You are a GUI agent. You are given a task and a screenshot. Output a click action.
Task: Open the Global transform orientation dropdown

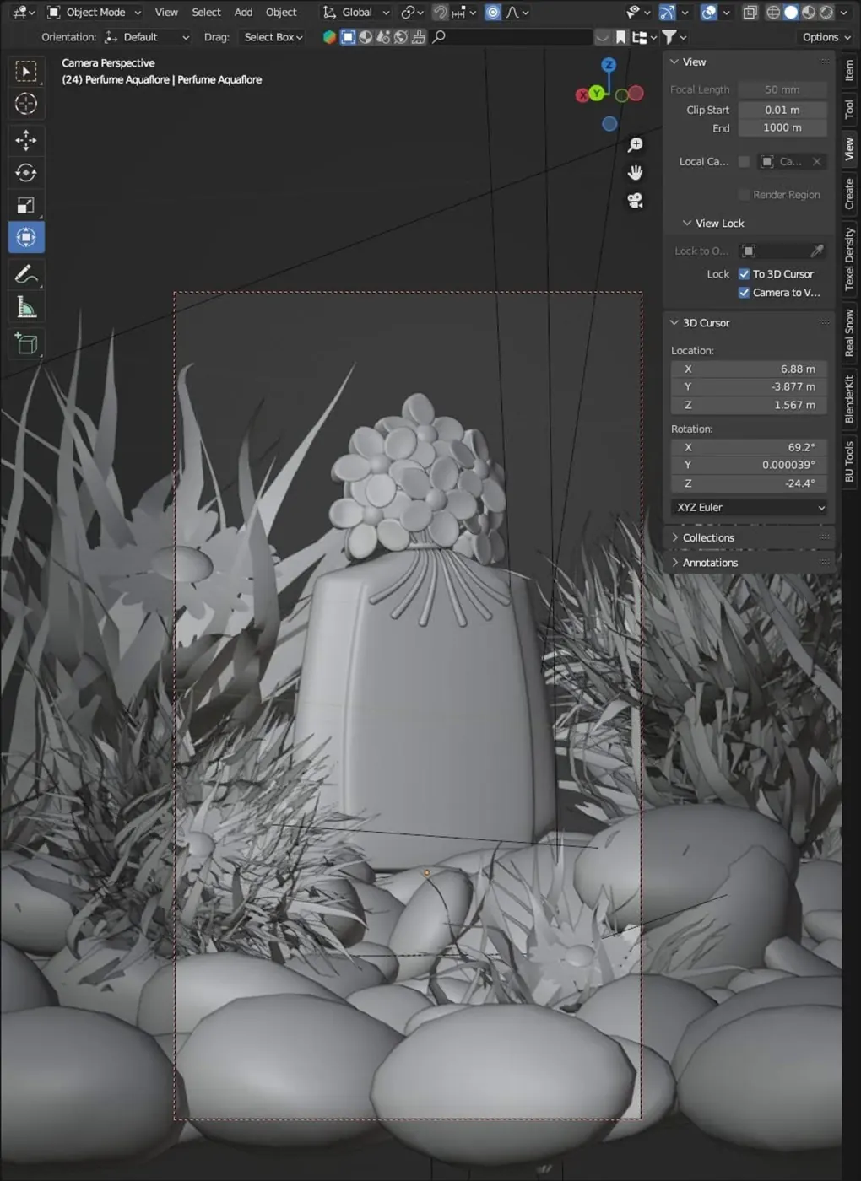coord(356,13)
